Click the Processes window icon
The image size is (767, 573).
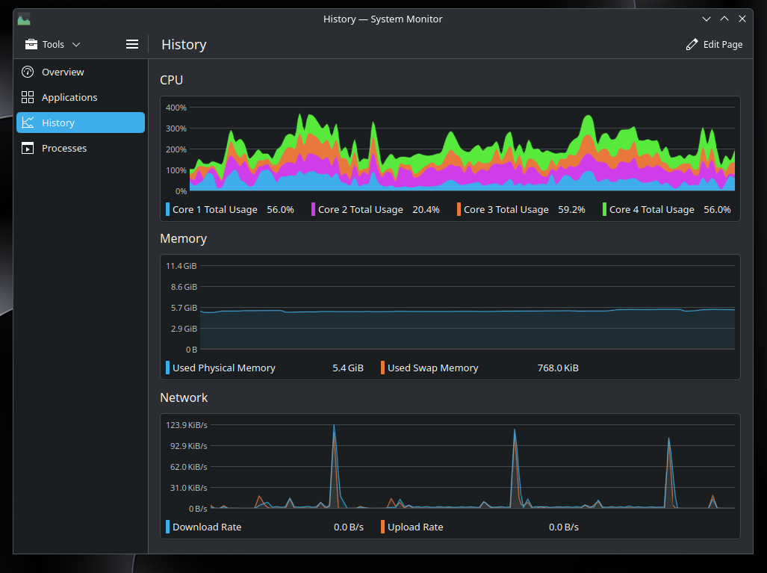[x=28, y=148]
